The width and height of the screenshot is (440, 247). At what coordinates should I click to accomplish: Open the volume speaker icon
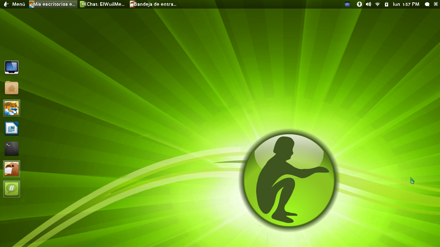368,4
